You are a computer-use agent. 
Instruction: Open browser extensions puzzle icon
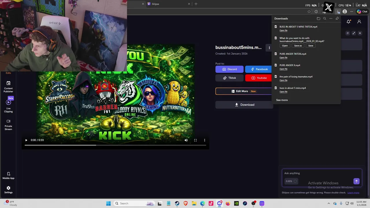[x=316, y=12]
